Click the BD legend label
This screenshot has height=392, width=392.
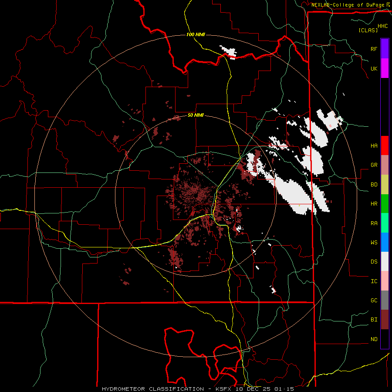pos(374,185)
